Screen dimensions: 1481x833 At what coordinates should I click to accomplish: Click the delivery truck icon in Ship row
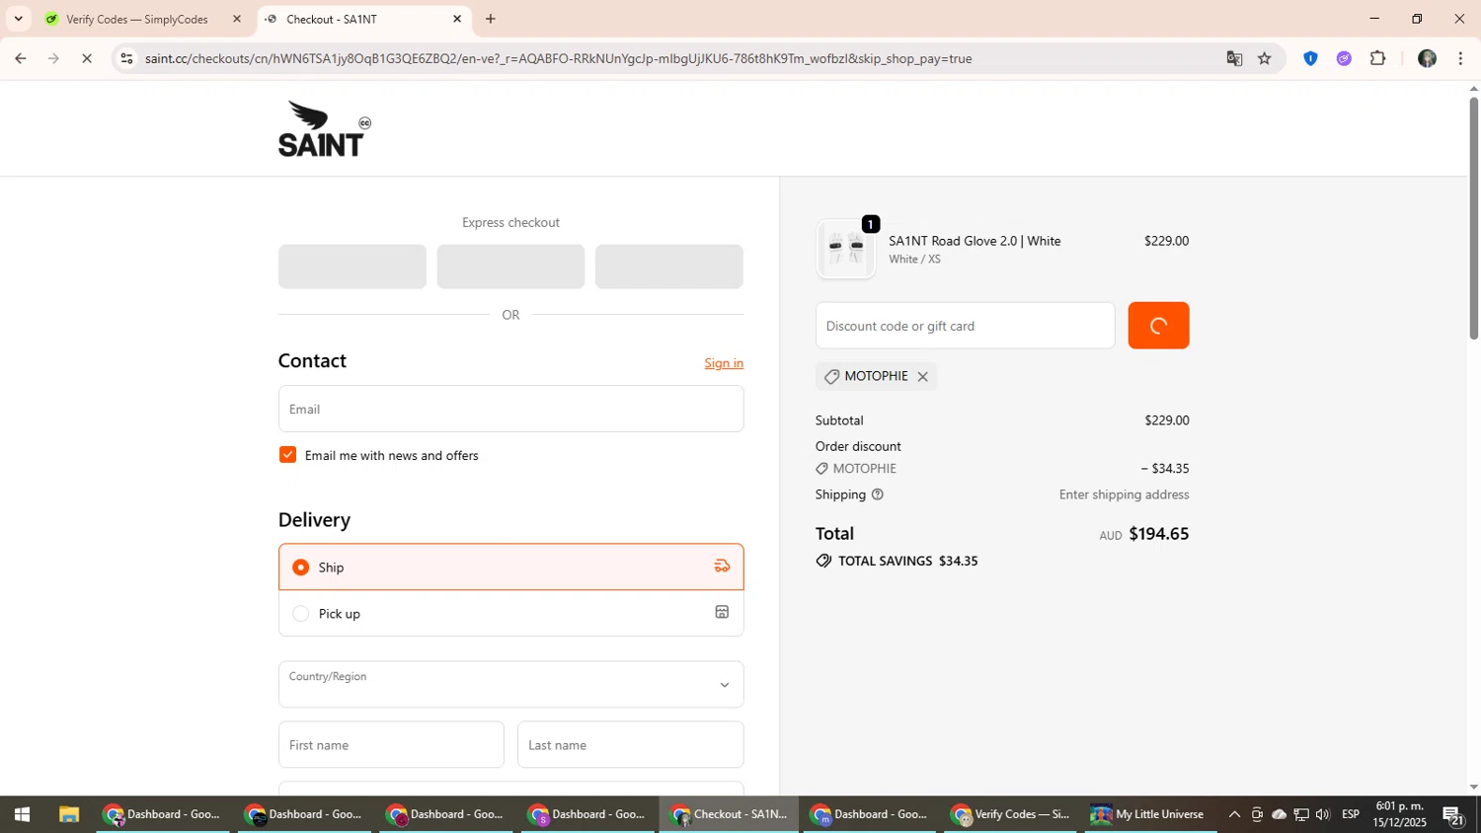coord(722,567)
